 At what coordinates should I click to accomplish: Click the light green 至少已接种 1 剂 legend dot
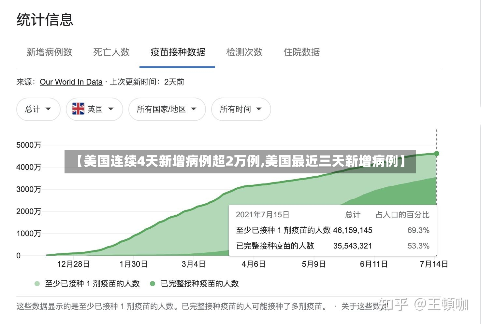37,284
